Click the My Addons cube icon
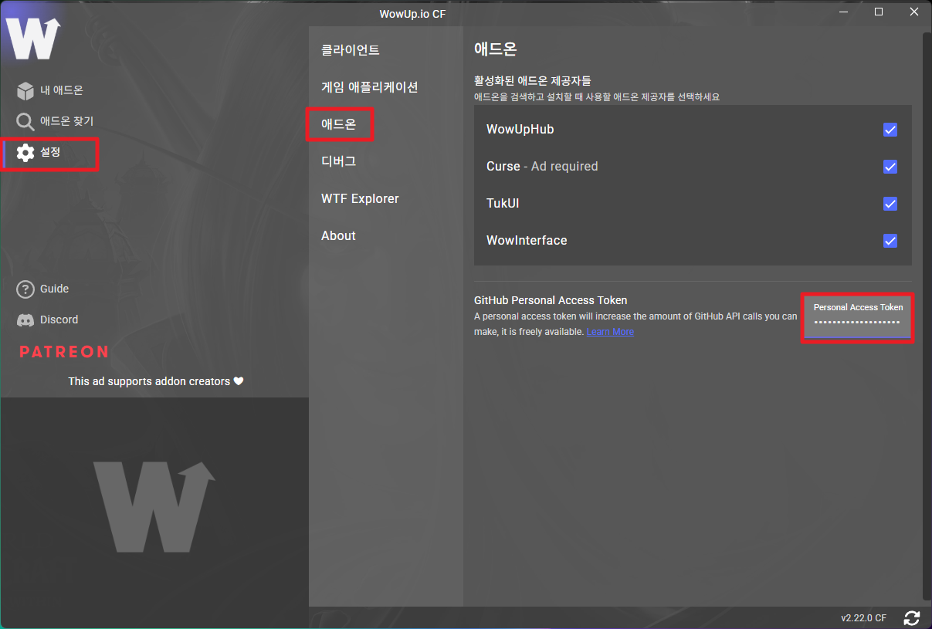 (25, 91)
